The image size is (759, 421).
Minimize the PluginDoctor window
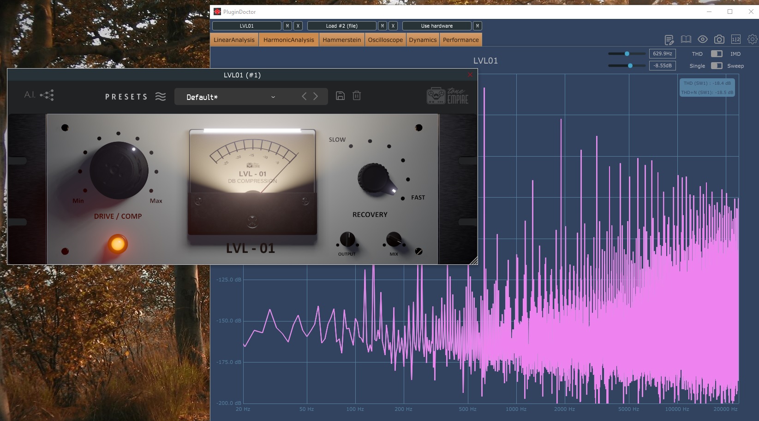click(709, 12)
